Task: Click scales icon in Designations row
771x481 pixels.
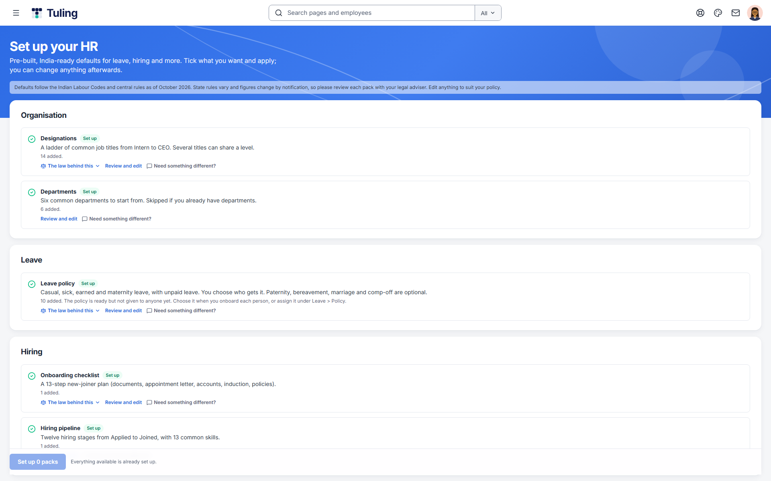Action: click(x=43, y=166)
